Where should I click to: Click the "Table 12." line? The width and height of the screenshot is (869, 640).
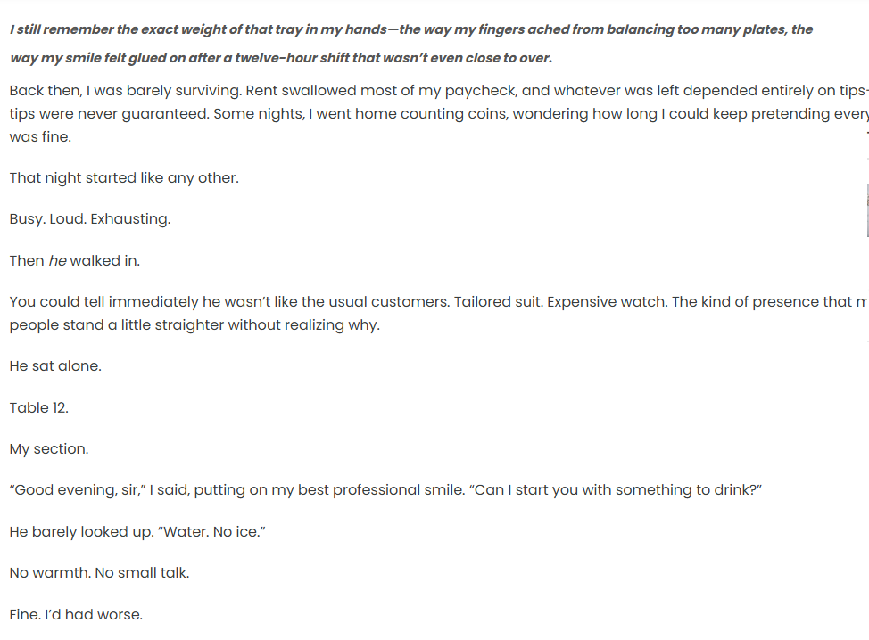point(39,407)
